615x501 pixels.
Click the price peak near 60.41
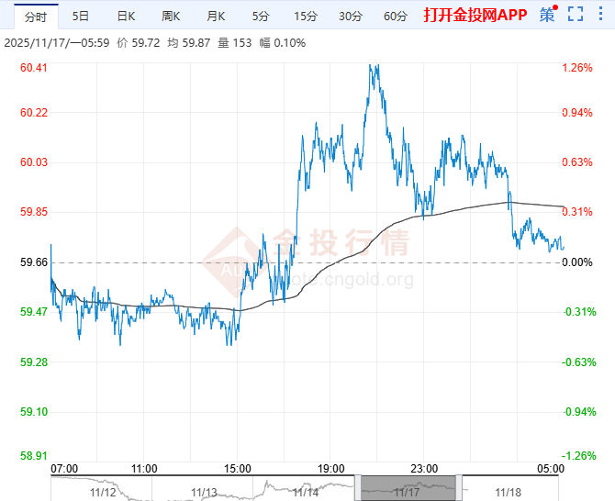(372, 66)
